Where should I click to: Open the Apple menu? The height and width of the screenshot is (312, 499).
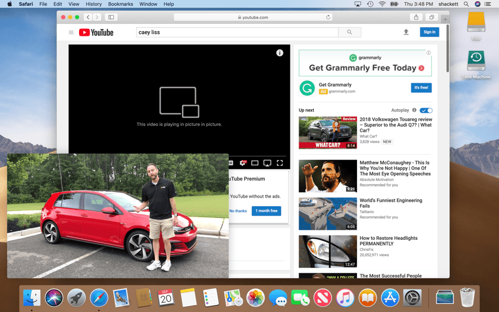point(10,4)
